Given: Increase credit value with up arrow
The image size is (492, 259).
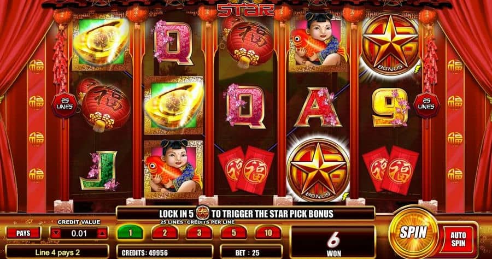Looking at the screenshot, I should coord(102,233).
